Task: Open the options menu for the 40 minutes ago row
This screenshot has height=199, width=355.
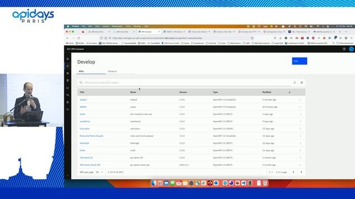Action: pyautogui.click(x=301, y=107)
